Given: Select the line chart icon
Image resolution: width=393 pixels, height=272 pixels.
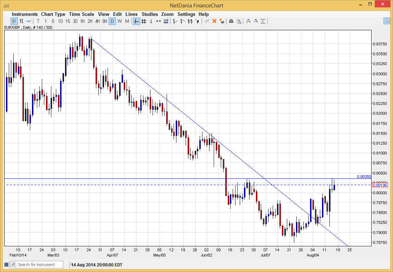Looking at the screenshot, I should click(28, 21).
